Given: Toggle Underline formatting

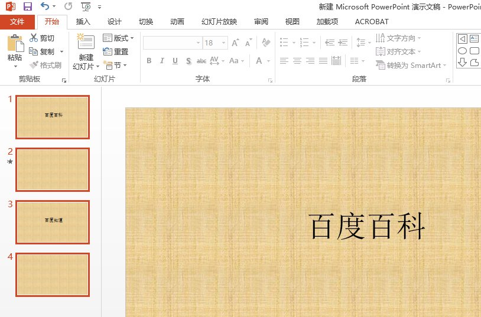Looking at the screenshot, I should (x=175, y=61).
